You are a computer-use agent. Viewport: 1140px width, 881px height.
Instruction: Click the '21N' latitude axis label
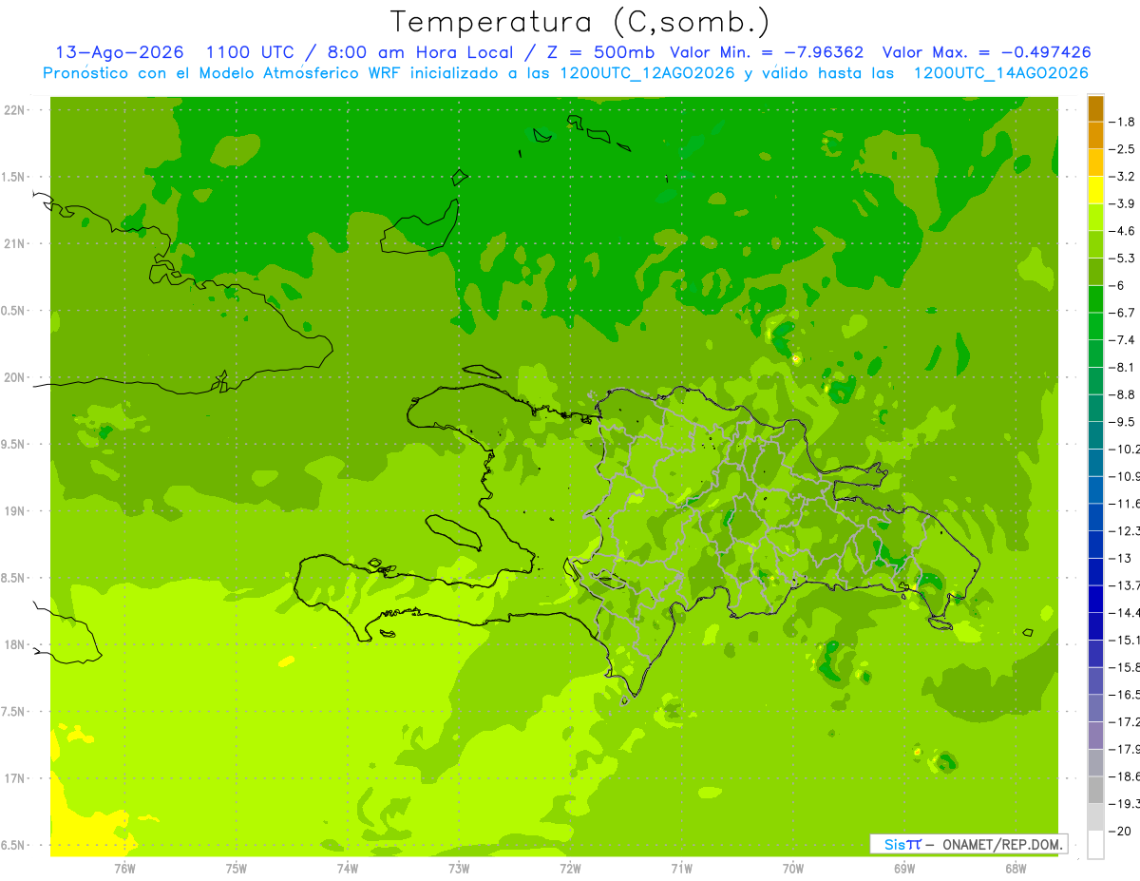(14, 244)
